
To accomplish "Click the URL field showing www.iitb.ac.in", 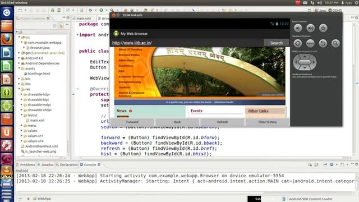I will tap(187, 43).
